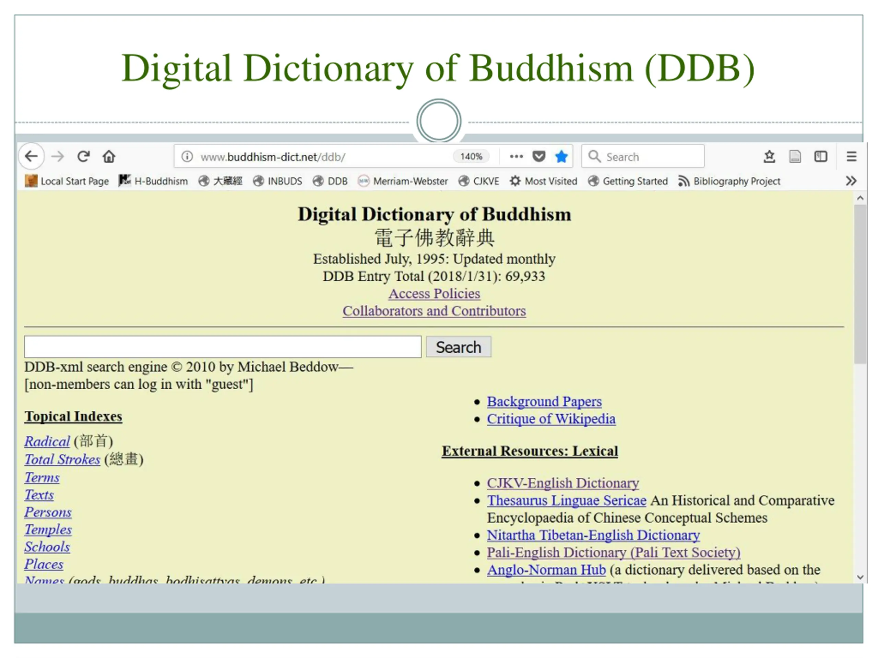Reload the page with the refresh icon
Image resolution: width=878 pixels, height=658 pixels.
(83, 156)
